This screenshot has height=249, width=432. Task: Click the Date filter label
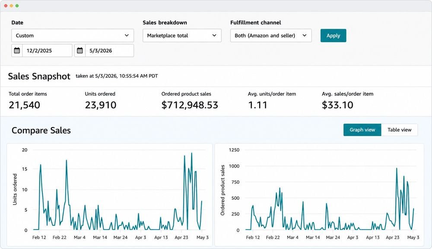coord(17,22)
